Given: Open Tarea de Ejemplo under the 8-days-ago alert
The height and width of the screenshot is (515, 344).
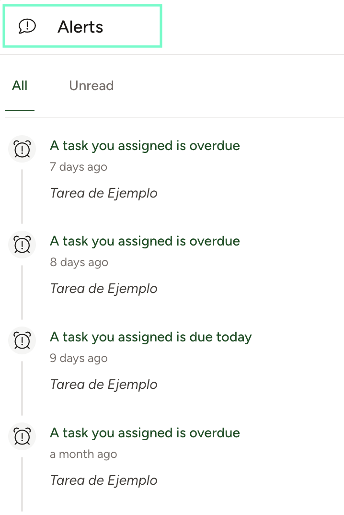Looking at the screenshot, I should tap(103, 289).
